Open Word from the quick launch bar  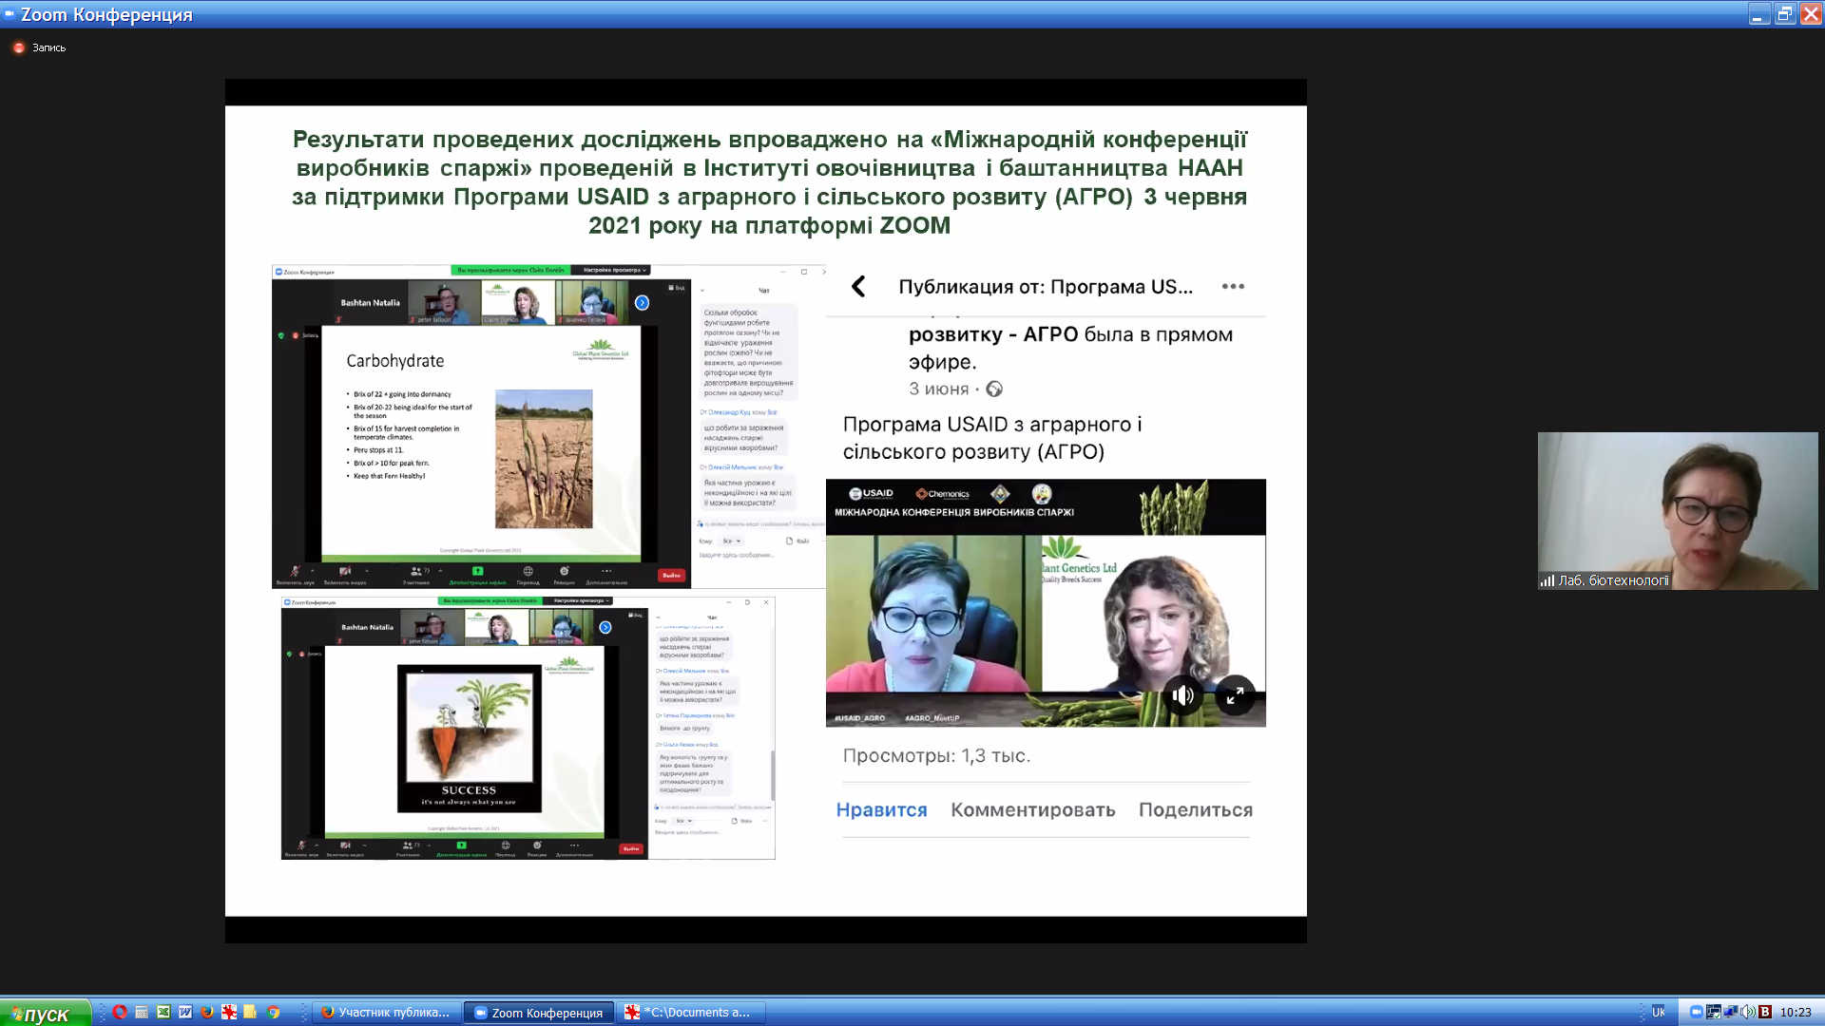[x=185, y=1012]
